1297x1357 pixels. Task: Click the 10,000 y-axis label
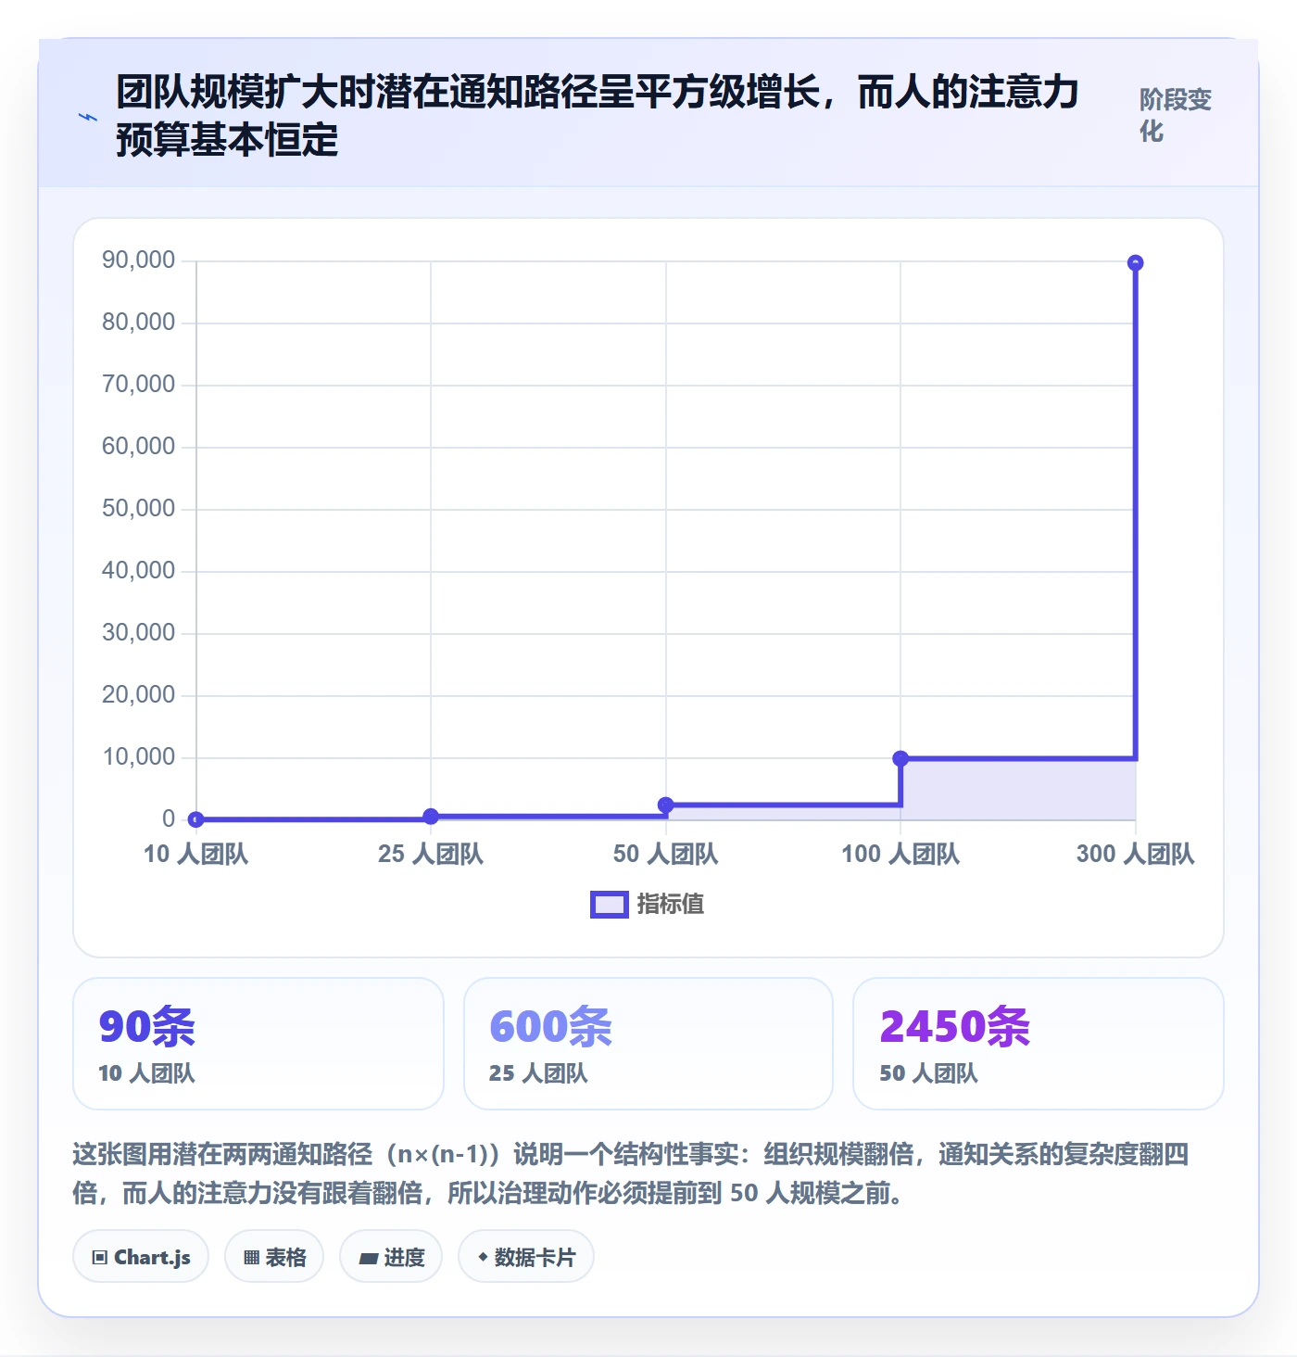[139, 757]
